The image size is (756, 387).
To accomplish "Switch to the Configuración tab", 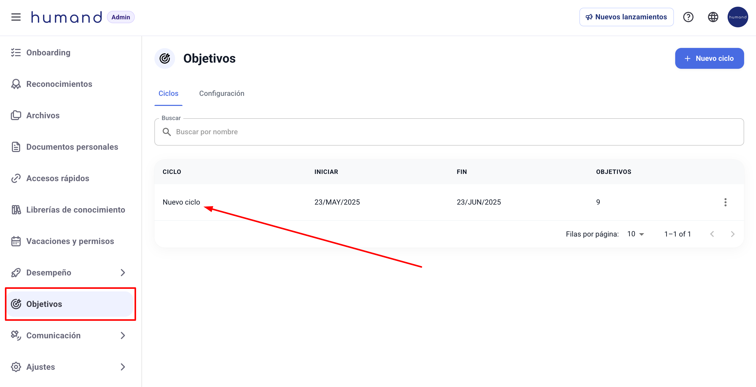I will 222,94.
